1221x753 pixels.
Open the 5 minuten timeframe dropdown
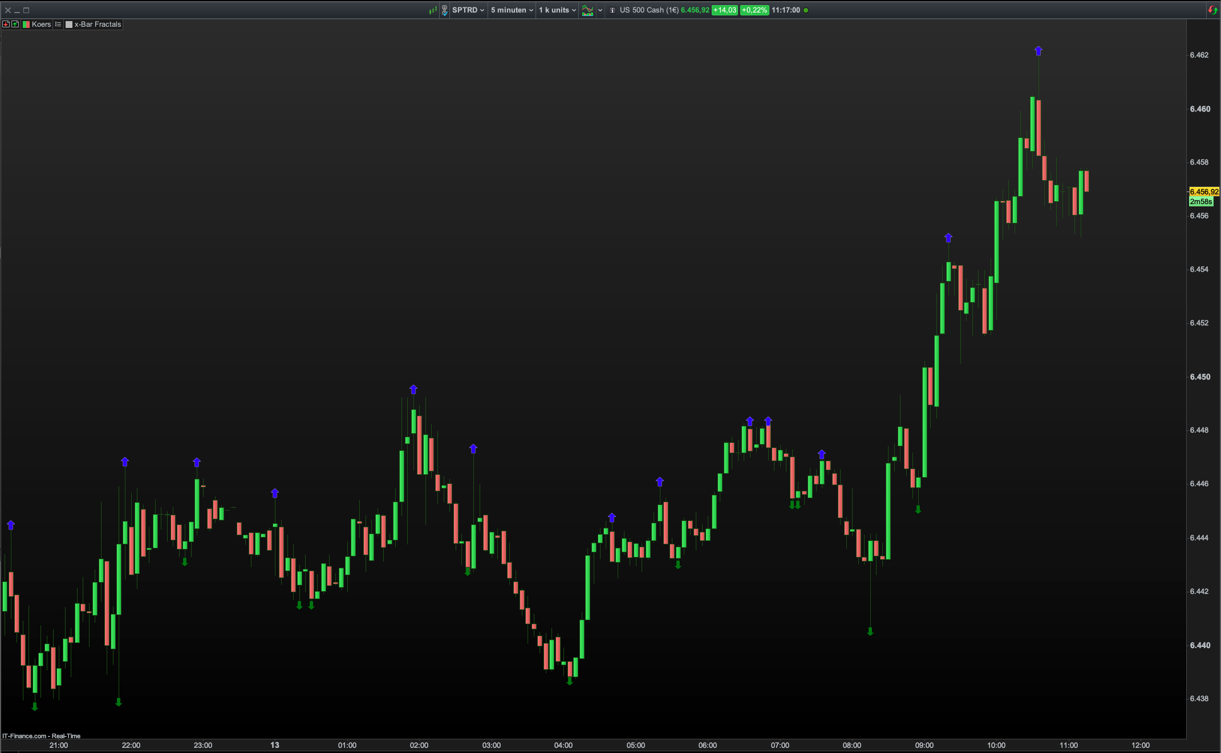(512, 10)
